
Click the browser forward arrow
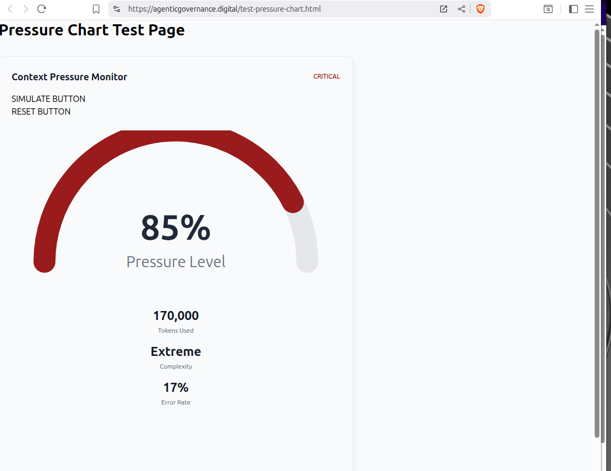click(25, 9)
